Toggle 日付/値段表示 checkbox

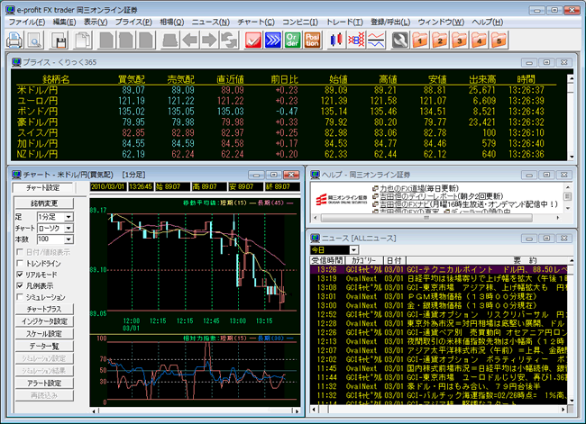click(20, 252)
